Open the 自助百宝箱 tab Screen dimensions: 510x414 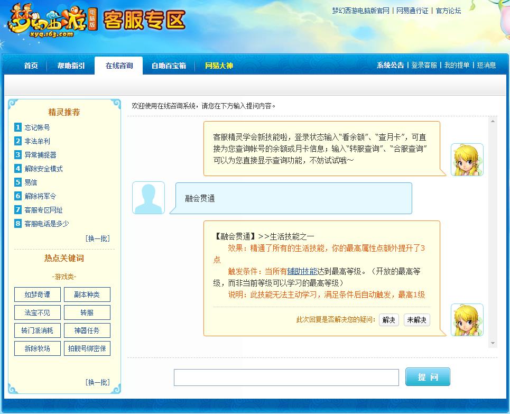click(169, 66)
